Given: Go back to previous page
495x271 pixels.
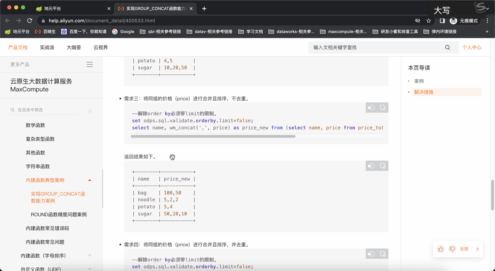Looking at the screenshot, I should 8,20.
